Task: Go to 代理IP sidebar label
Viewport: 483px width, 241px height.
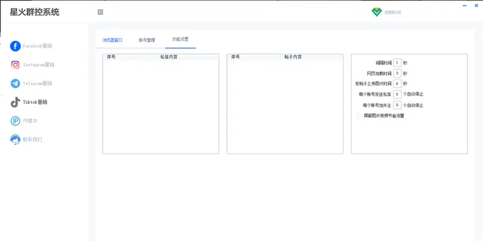Action: coord(30,121)
